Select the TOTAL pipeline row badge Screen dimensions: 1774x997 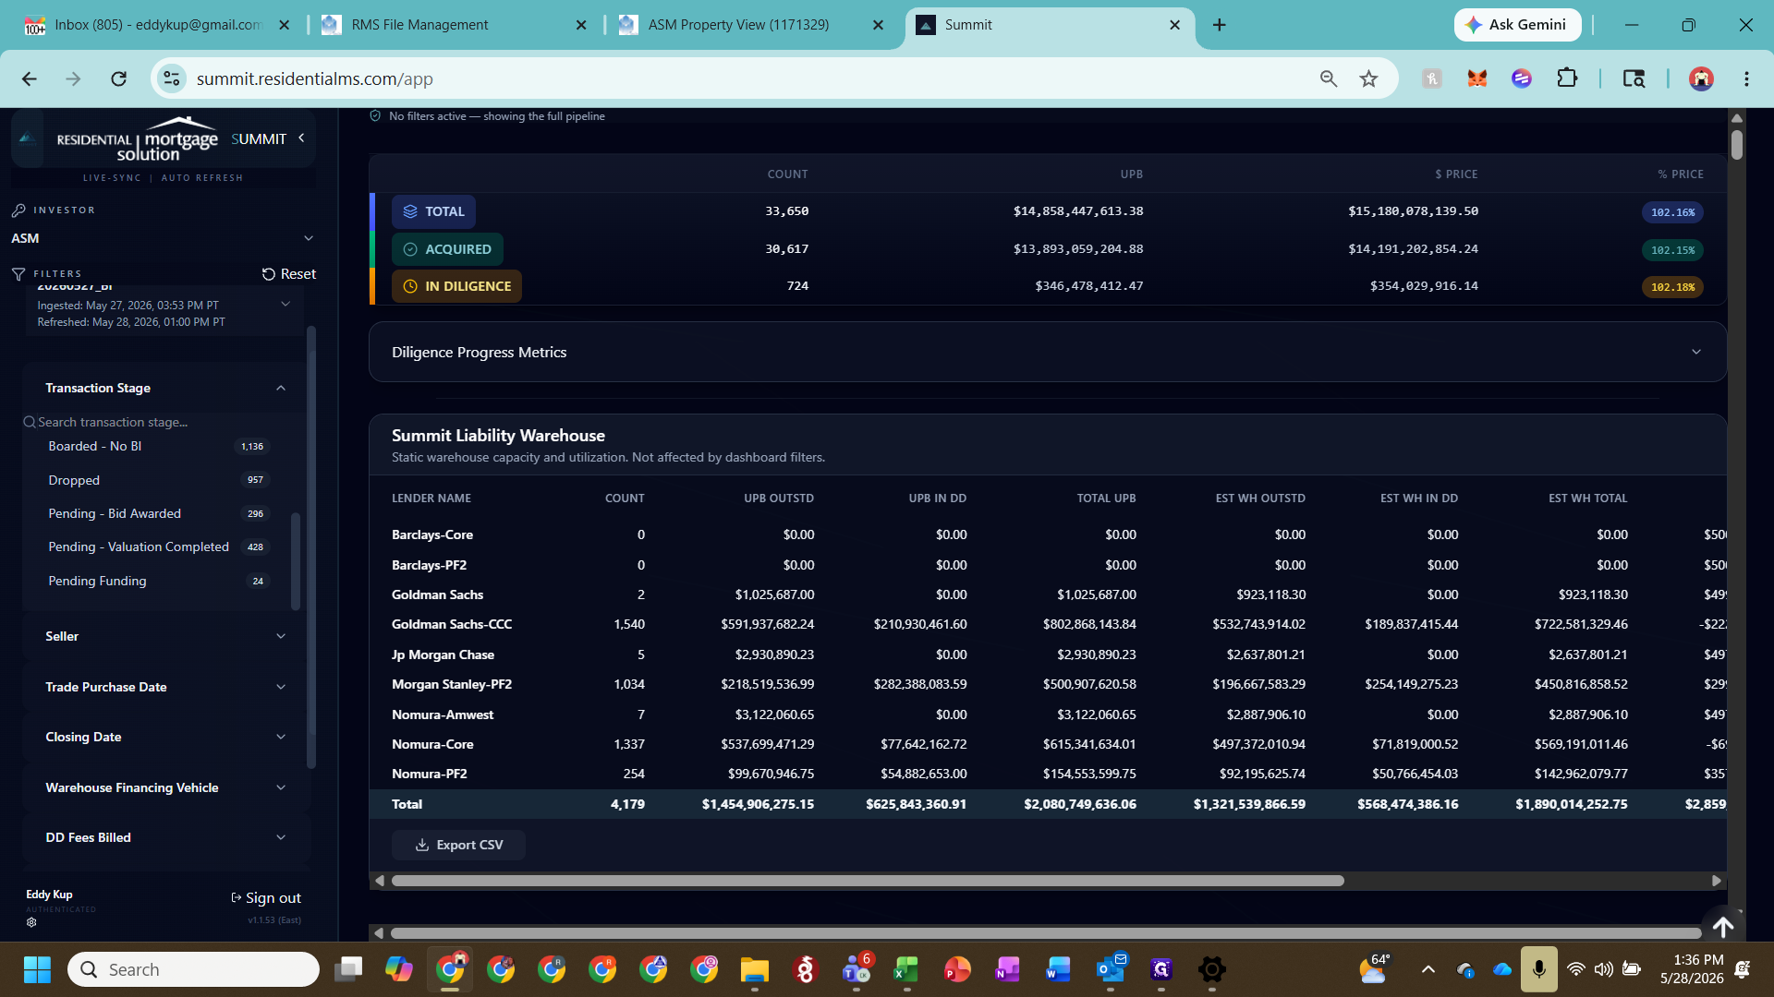433,211
